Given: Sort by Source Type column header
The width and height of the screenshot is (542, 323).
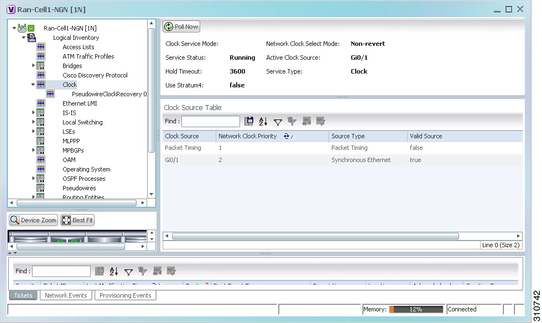Looking at the screenshot, I should [368, 136].
